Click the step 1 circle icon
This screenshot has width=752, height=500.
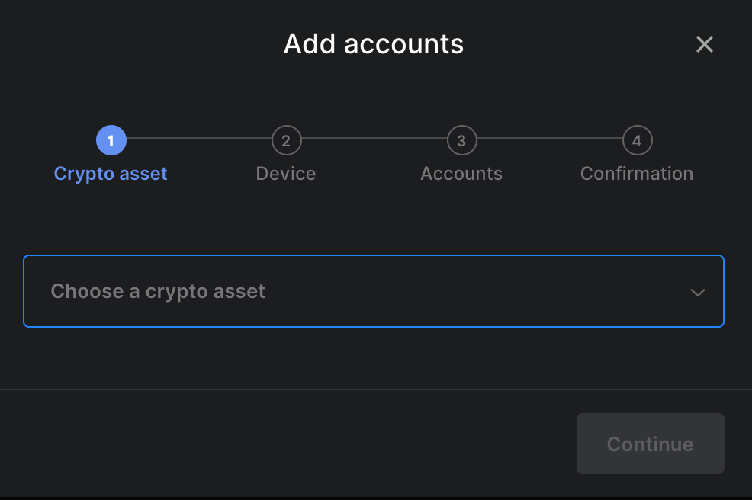tap(111, 140)
